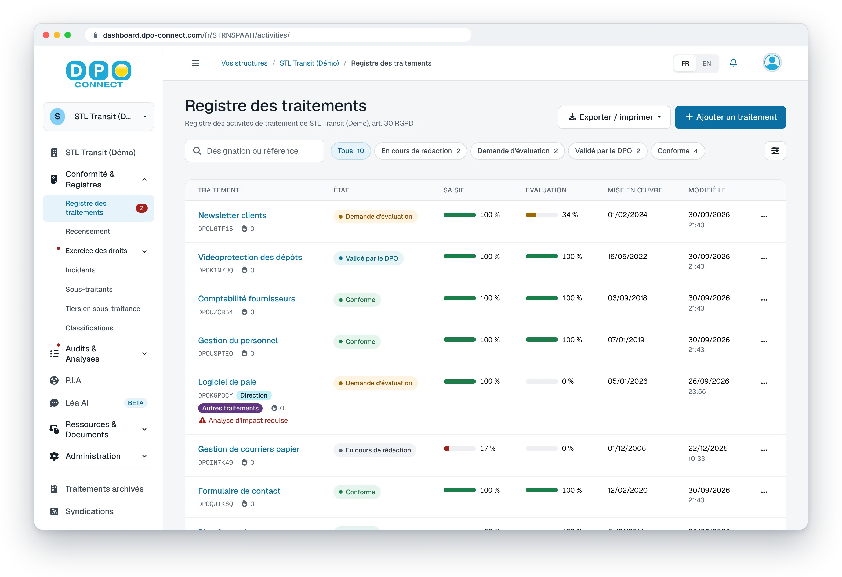
Task: Click the DPO Connect logo
Action: pyautogui.click(x=99, y=74)
